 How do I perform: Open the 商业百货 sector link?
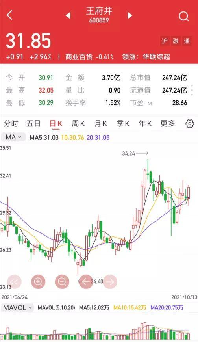tap(79, 57)
